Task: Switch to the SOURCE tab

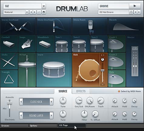Action: pos(63,91)
